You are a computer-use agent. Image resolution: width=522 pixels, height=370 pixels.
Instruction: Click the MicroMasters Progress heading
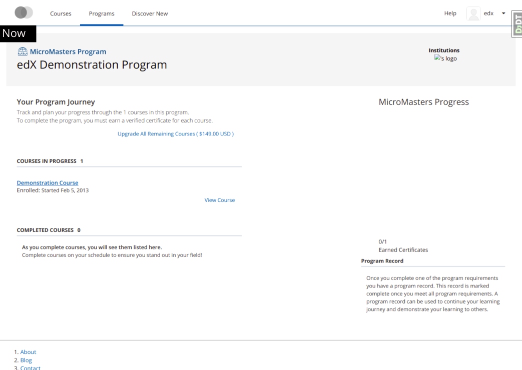[x=424, y=102]
